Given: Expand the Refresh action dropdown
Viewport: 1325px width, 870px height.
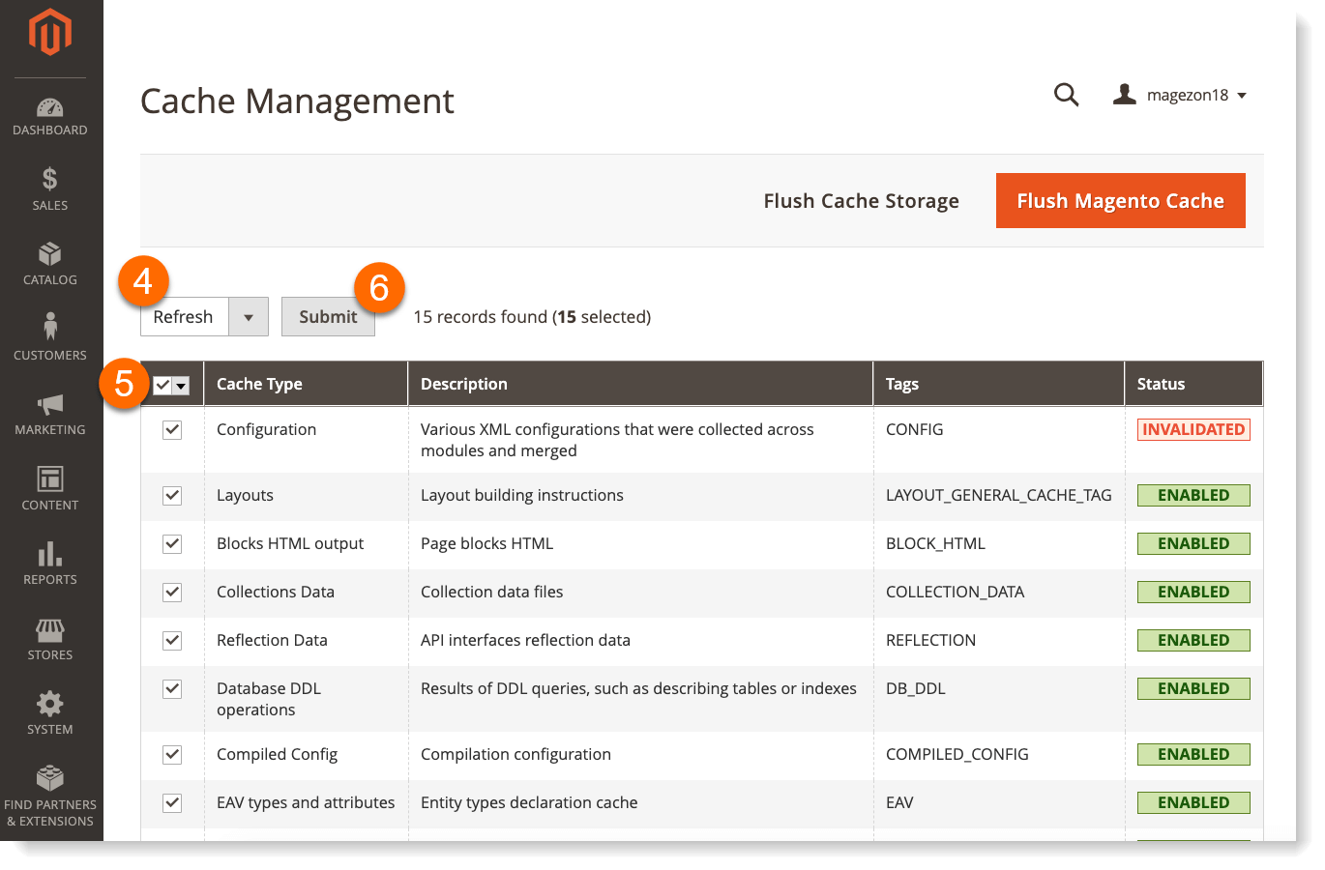Looking at the screenshot, I should (249, 317).
